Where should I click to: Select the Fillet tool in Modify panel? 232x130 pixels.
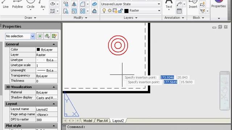point(83,4)
